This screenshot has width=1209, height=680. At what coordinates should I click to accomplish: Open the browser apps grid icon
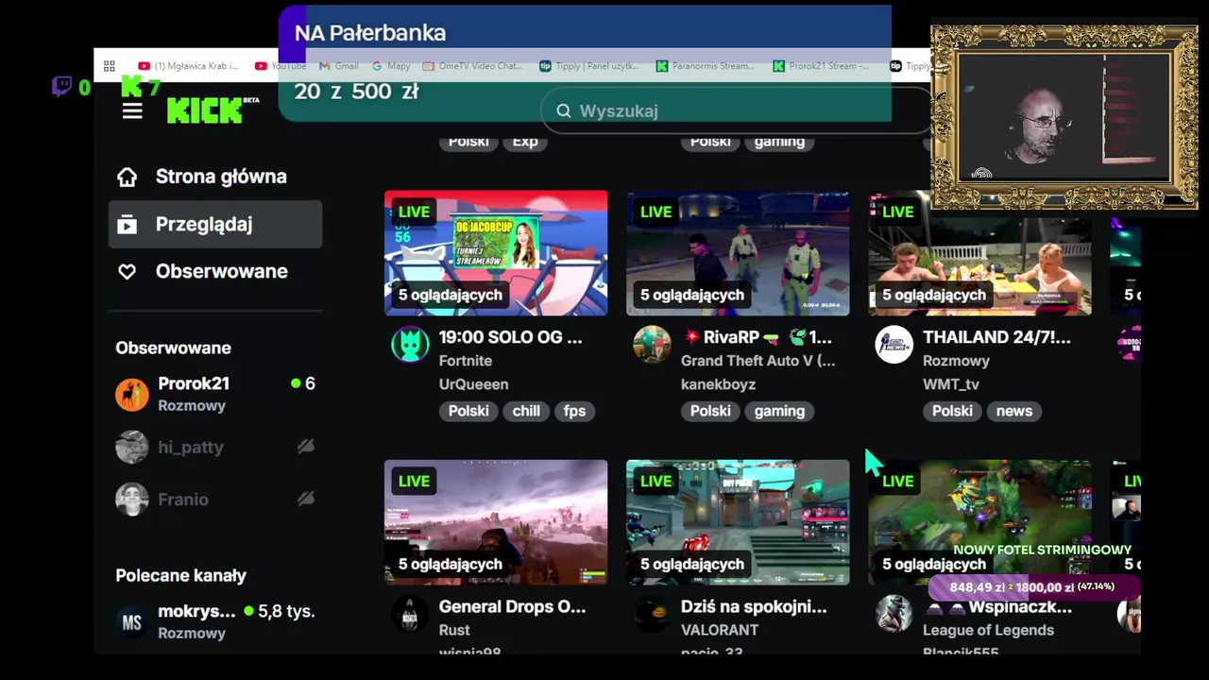110,66
